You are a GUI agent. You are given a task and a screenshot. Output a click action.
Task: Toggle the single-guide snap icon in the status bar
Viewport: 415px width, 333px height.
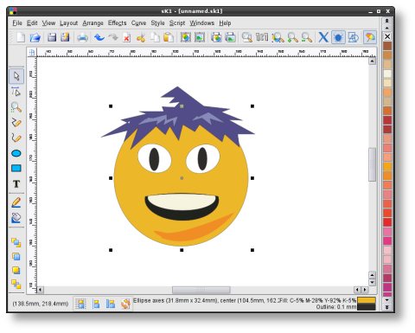click(96, 304)
